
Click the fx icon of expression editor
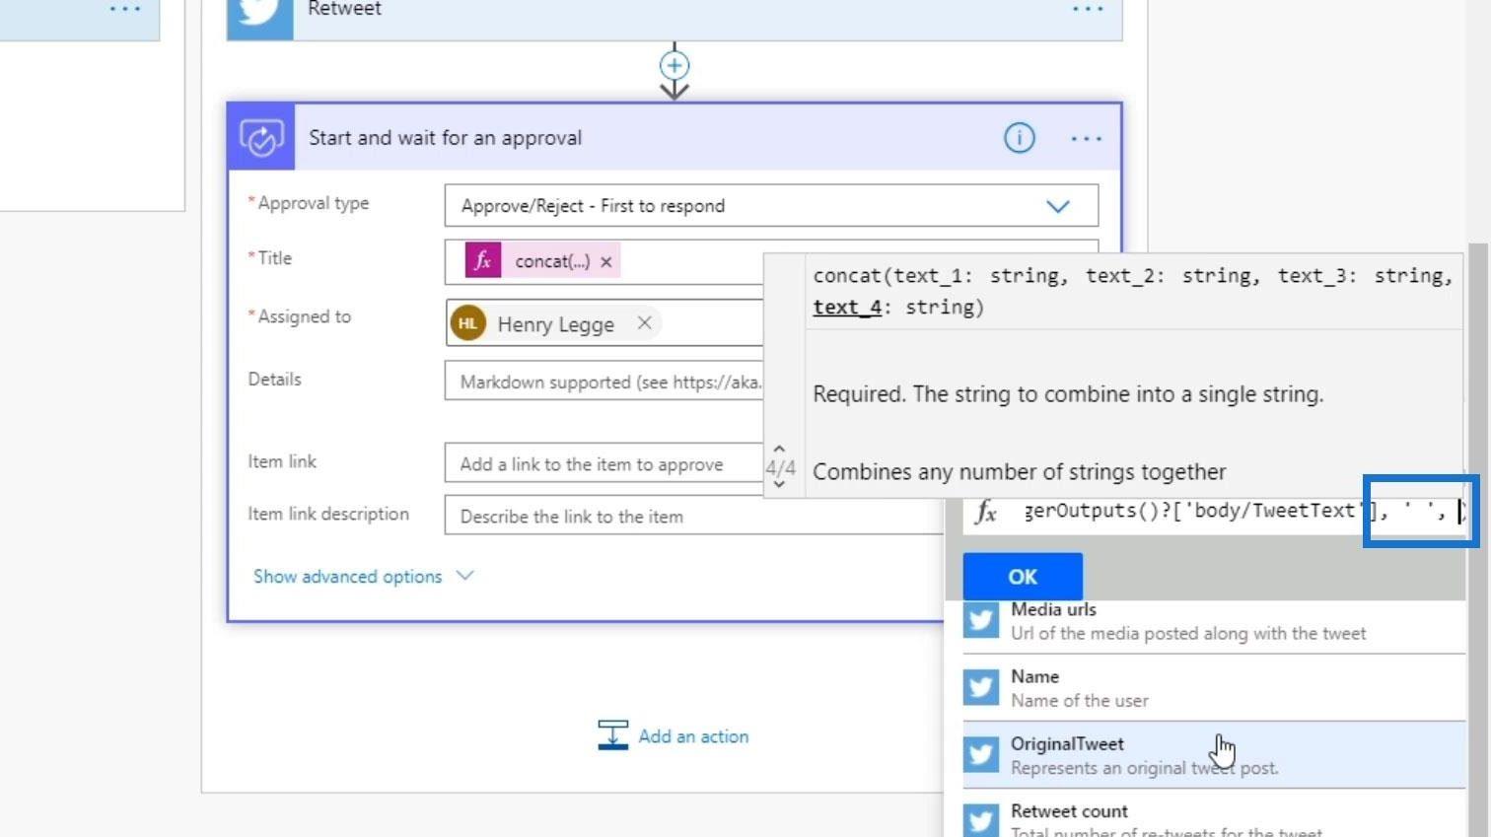(x=986, y=512)
